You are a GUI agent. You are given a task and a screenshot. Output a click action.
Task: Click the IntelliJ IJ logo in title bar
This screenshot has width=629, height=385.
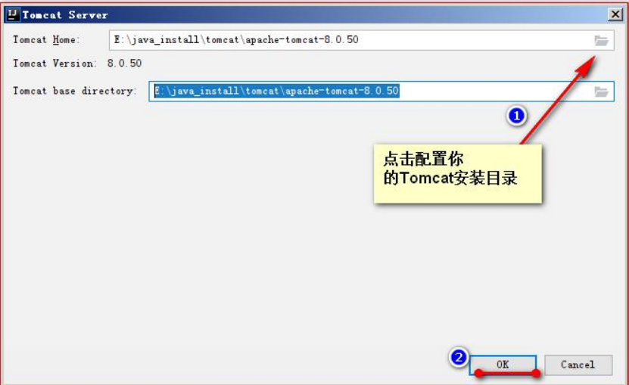tap(12, 14)
